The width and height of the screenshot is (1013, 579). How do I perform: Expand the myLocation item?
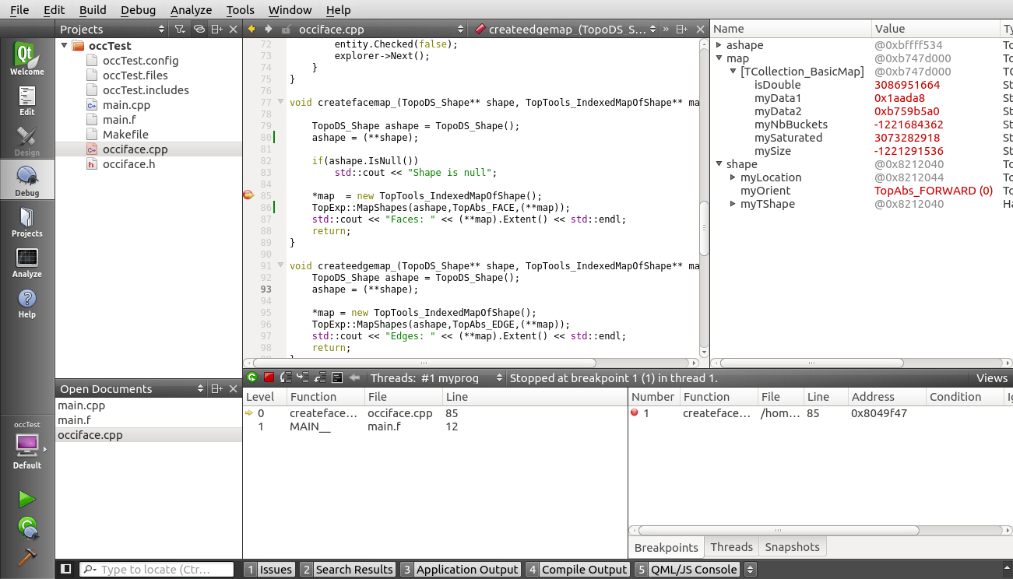point(733,177)
